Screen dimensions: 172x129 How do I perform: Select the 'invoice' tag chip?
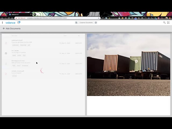15,76
